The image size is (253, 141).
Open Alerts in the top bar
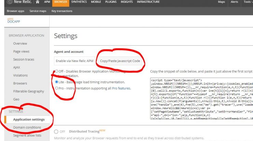[x=234, y=2]
